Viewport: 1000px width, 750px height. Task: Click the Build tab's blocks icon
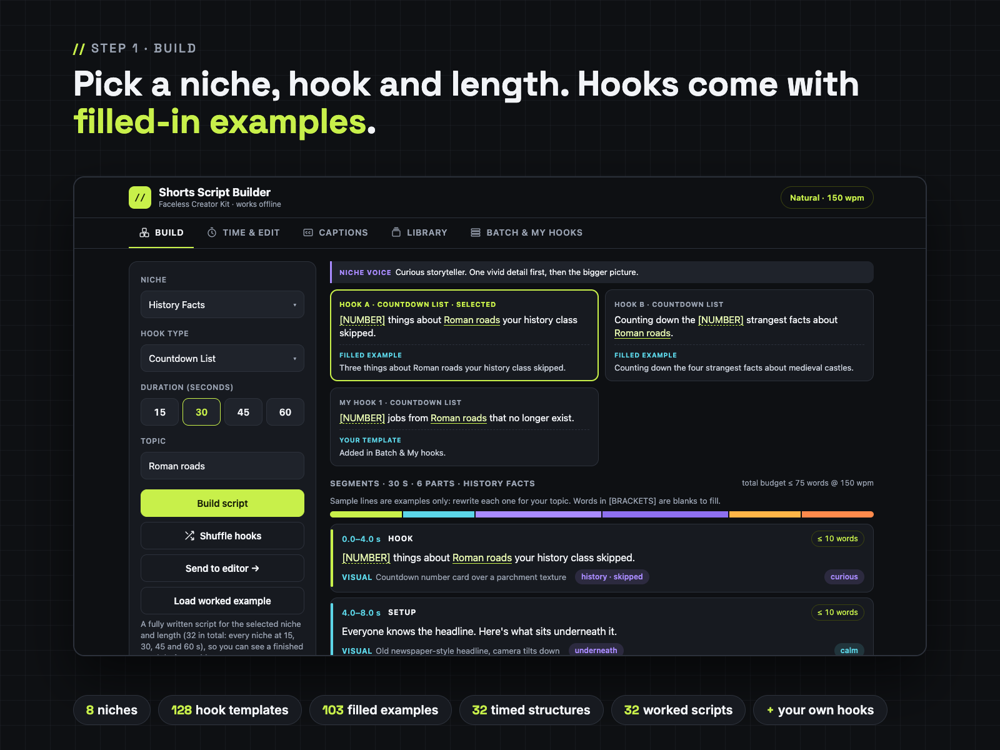click(144, 232)
